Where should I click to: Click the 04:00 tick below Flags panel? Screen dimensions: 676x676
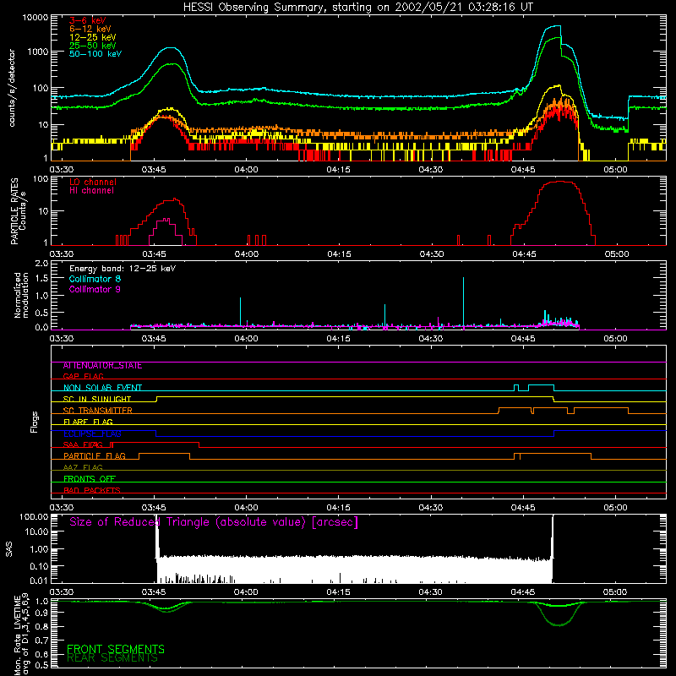246,508
